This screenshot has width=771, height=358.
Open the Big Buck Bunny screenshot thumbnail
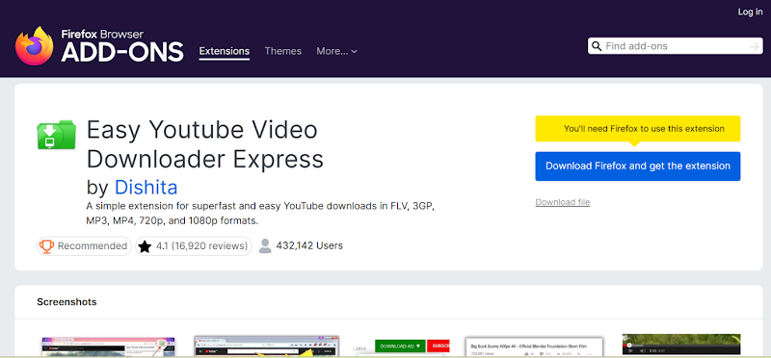pos(534,346)
